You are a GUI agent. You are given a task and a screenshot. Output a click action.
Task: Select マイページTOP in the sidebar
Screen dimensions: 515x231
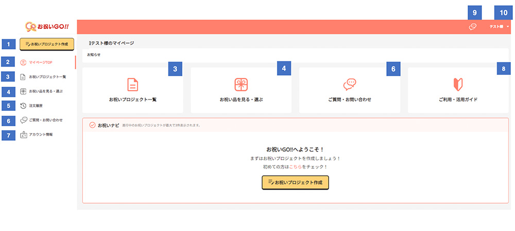(41, 62)
